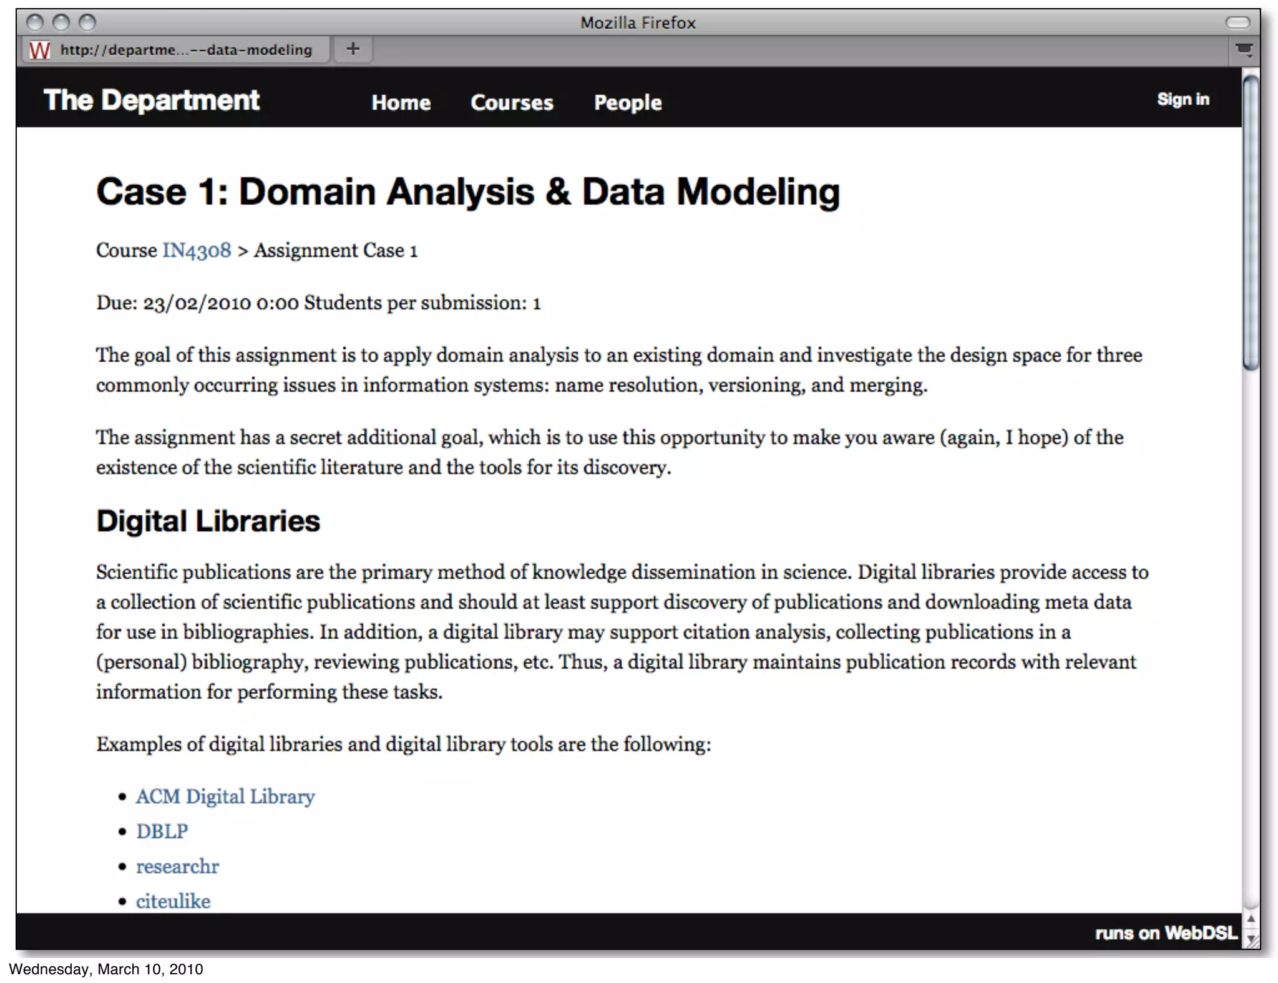Screen dimensions: 1278x983
Task: Click the Sign in link
Action: tap(1183, 99)
